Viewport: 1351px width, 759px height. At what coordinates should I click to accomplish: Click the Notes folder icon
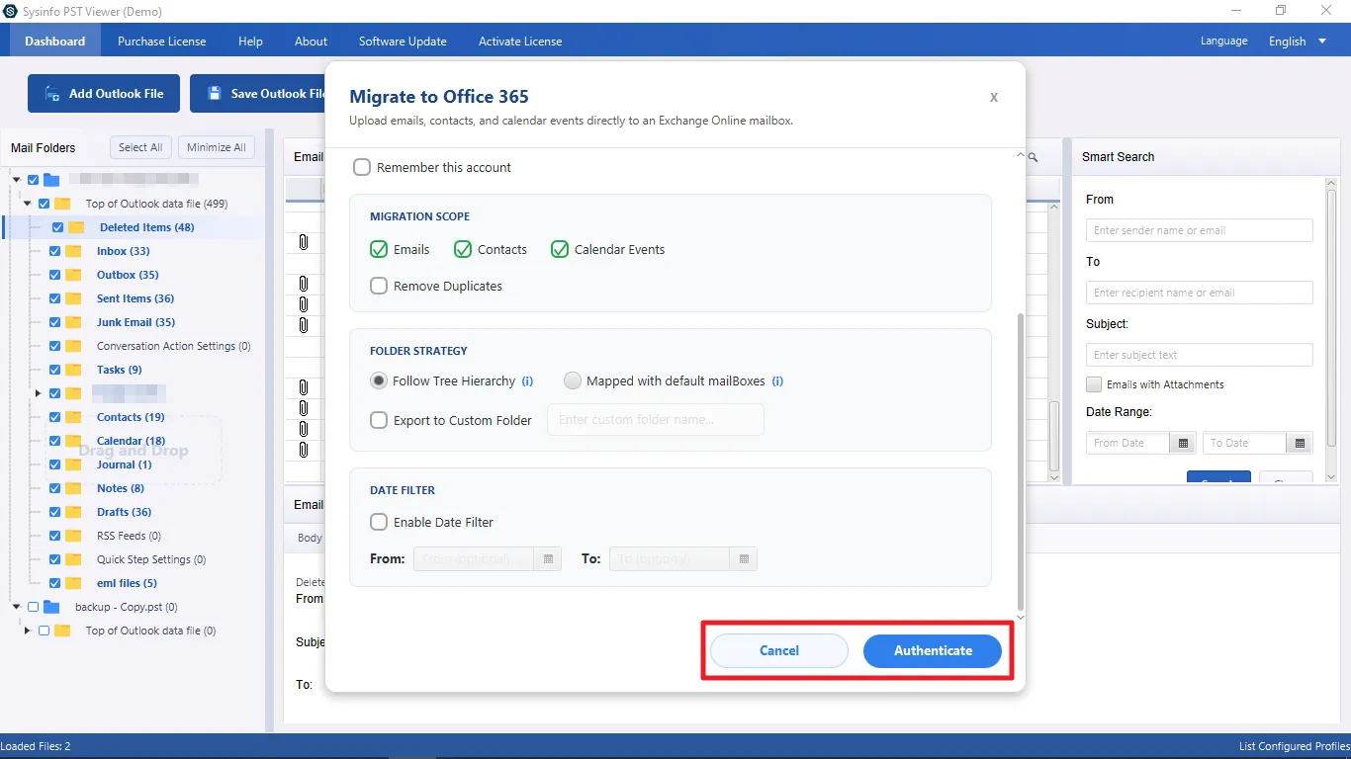click(x=73, y=488)
